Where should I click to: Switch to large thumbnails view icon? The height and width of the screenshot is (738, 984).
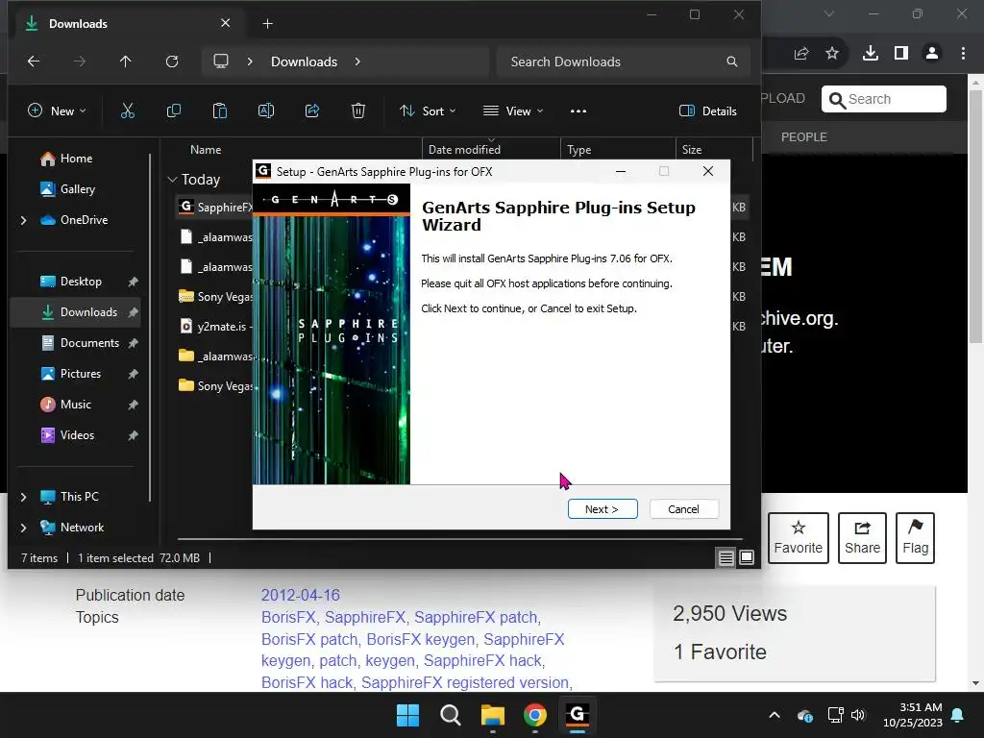point(747,557)
